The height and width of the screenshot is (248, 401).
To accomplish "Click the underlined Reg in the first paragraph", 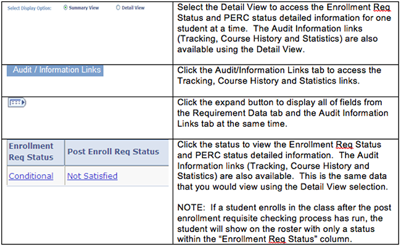I will (381, 7).
